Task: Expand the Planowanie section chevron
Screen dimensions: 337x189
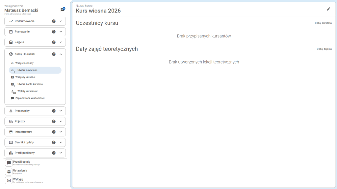Action: (x=61, y=32)
